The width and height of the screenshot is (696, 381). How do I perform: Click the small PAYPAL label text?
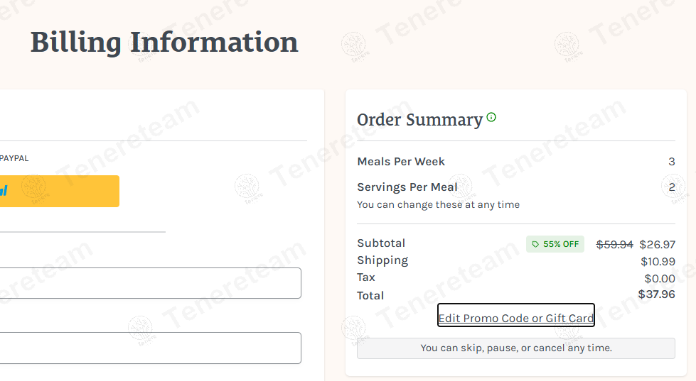click(x=14, y=158)
